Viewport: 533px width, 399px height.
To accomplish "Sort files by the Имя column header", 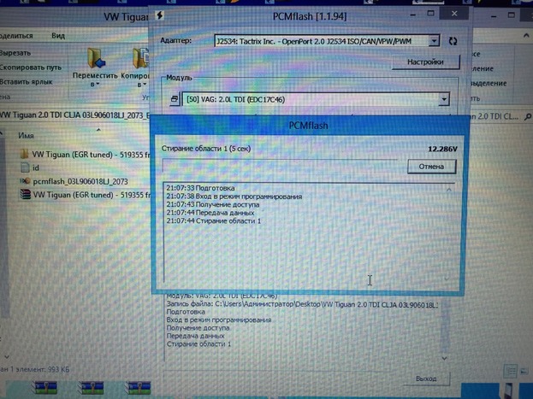I will (x=27, y=136).
